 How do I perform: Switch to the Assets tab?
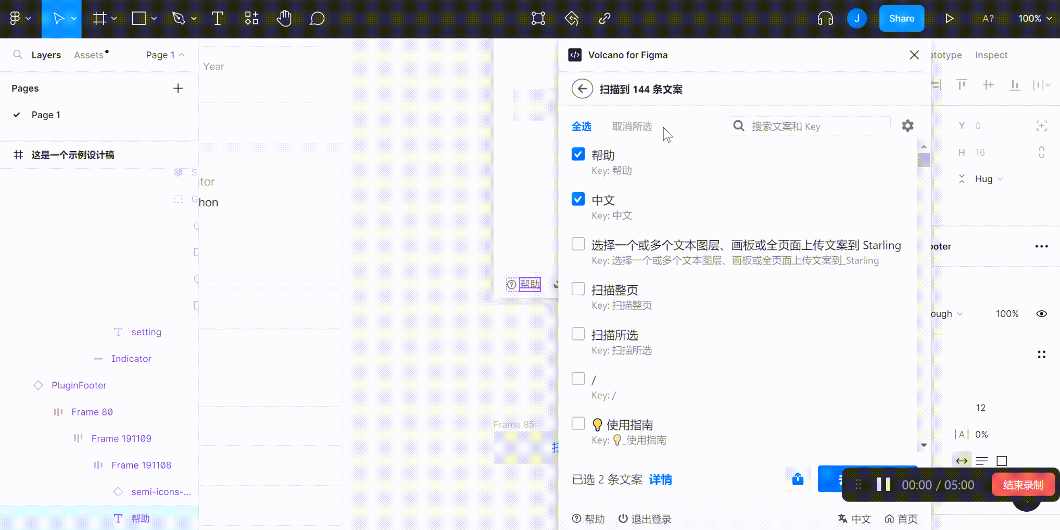coord(89,55)
